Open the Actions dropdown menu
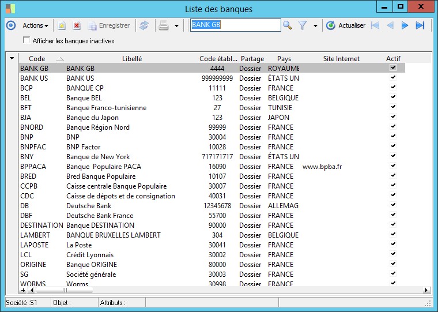 [x=35, y=25]
